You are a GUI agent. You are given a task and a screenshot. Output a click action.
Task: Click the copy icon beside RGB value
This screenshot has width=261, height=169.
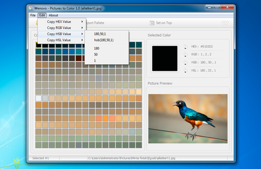tap(185, 55)
